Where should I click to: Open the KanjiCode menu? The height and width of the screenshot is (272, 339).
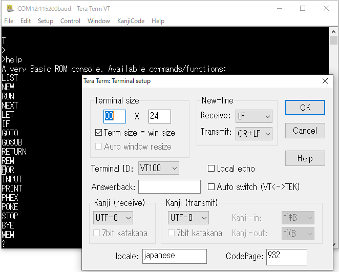tap(131, 21)
